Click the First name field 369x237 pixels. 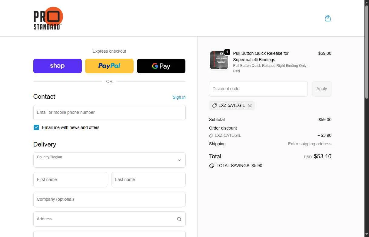tap(70, 179)
